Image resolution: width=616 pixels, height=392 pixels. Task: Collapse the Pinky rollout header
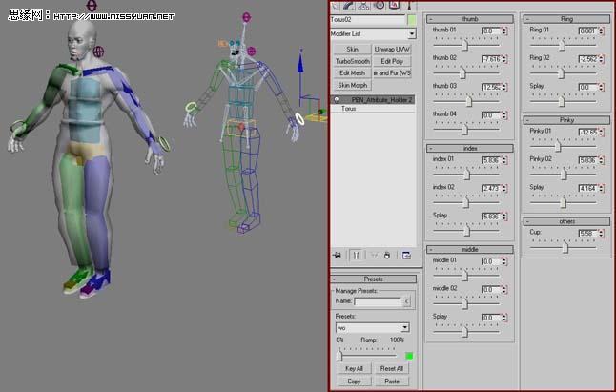[x=566, y=119]
